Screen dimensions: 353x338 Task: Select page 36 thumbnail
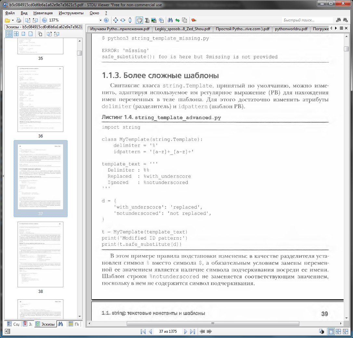pyautogui.click(x=41, y=99)
